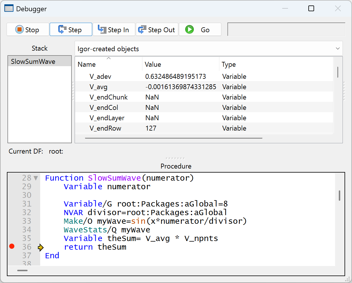352x283 pixels.
Task: Click the variables list horizontal scrollbar
Action: coord(174,138)
